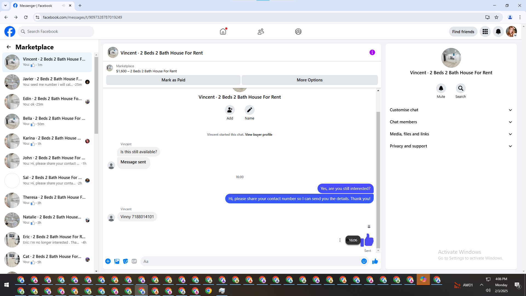The image size is (526, 296).
Task: Open the Groups icon in top navigation
Action: (x=298, y=32)
